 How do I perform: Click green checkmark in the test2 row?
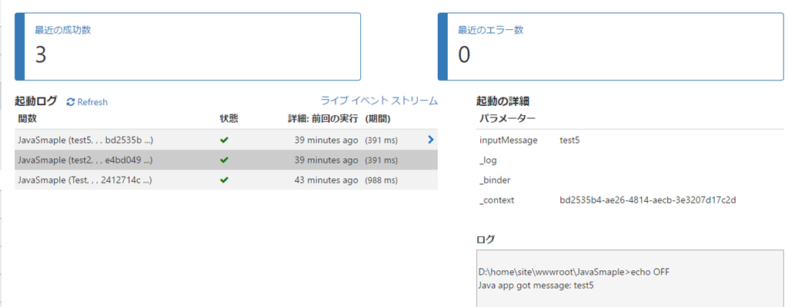point(224,160)
